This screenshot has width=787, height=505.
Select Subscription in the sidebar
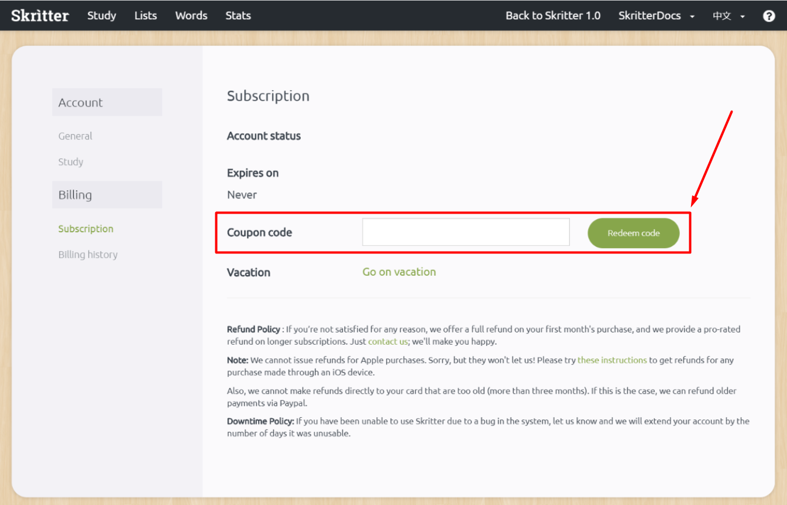pyautogui.click(x=85, y=229)
